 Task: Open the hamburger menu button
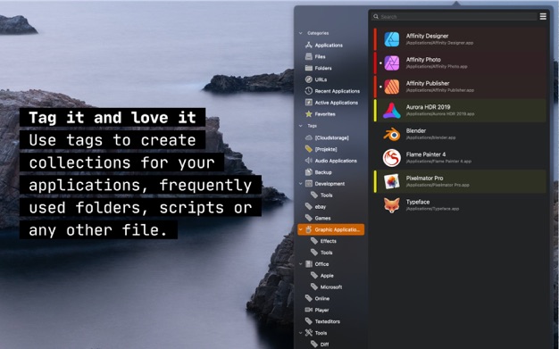[x=543, y=16]
